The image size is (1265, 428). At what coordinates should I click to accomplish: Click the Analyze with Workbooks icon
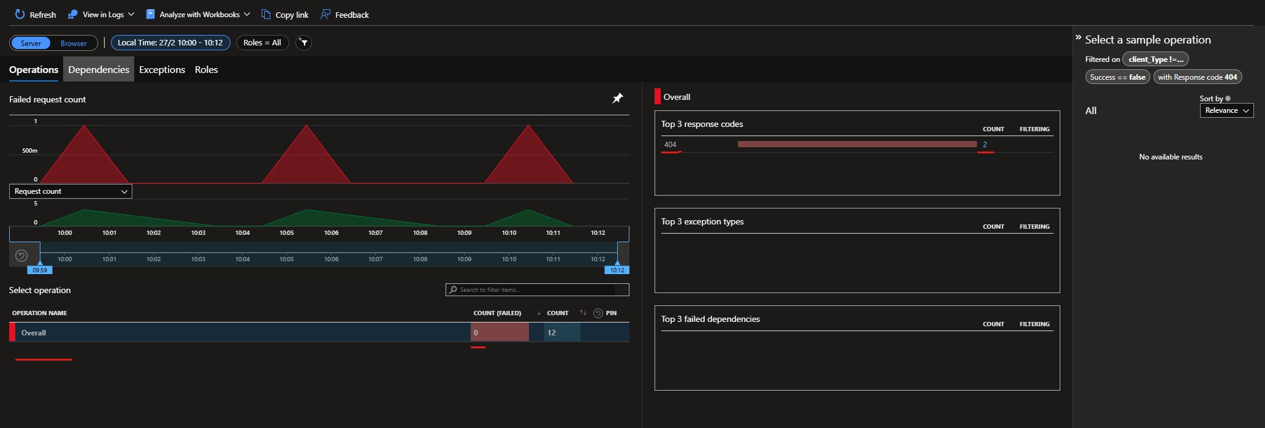coord(150,14)
